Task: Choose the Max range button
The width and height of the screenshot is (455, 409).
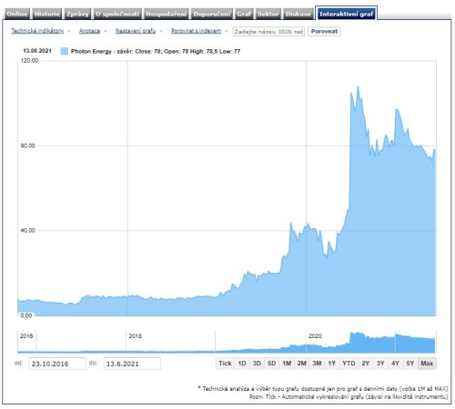Action: pos(427,364)
